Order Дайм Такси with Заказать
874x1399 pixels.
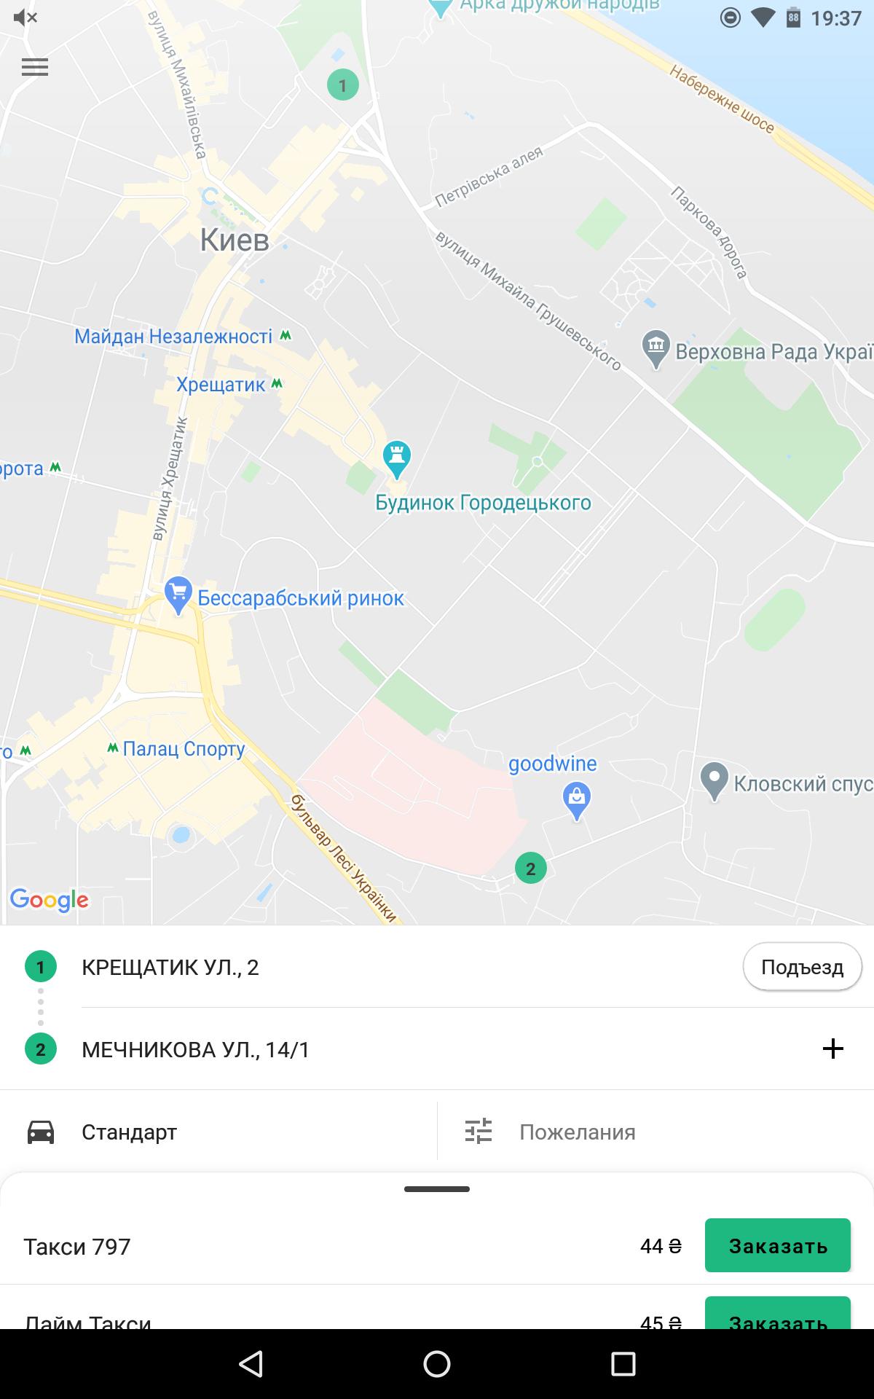point(778,1313)
